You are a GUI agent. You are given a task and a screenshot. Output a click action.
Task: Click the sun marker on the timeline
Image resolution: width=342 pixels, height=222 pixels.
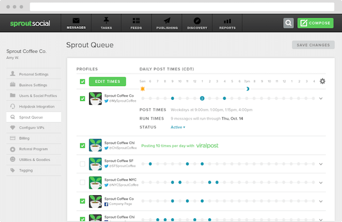pyautogui.click(x=143, y=89)
